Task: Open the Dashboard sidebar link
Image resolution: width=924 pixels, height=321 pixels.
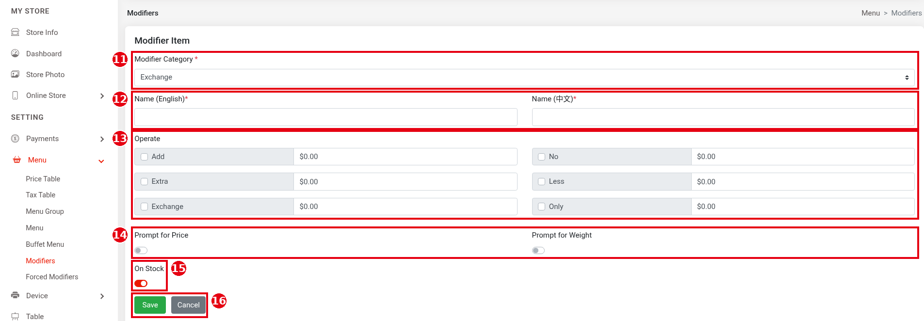Action: coord(44,54)
